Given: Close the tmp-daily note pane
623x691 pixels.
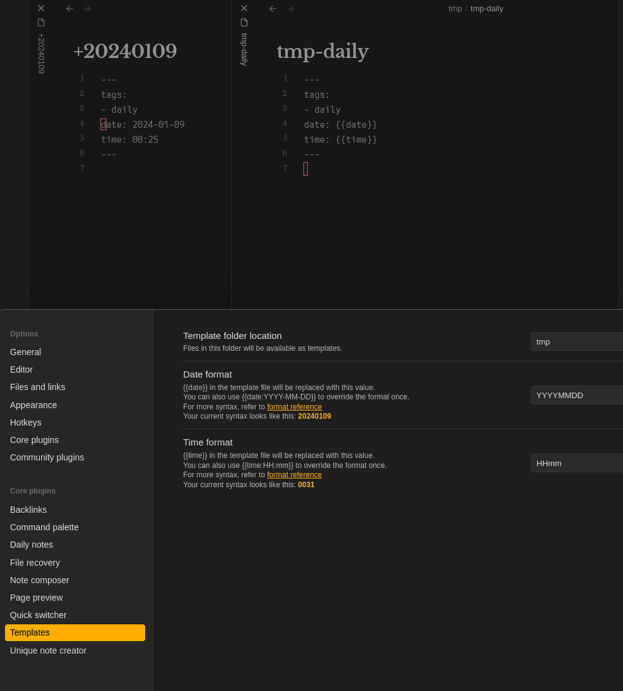Looking at the screenshot, I should pos(244,8).
